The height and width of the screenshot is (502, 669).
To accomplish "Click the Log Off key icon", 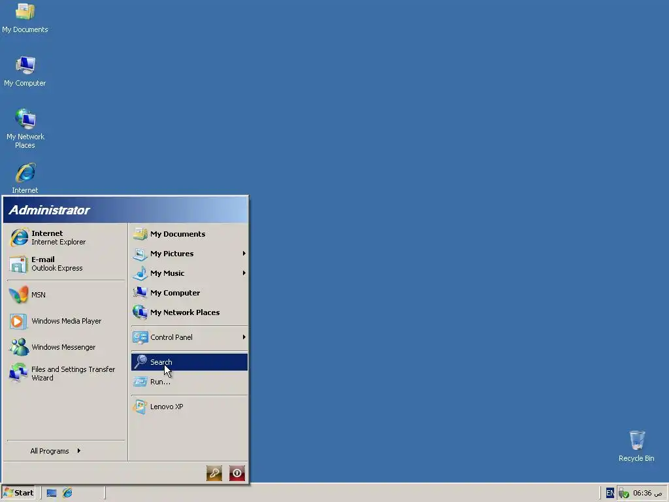I will pyautogui.click(x=214, y=473).
